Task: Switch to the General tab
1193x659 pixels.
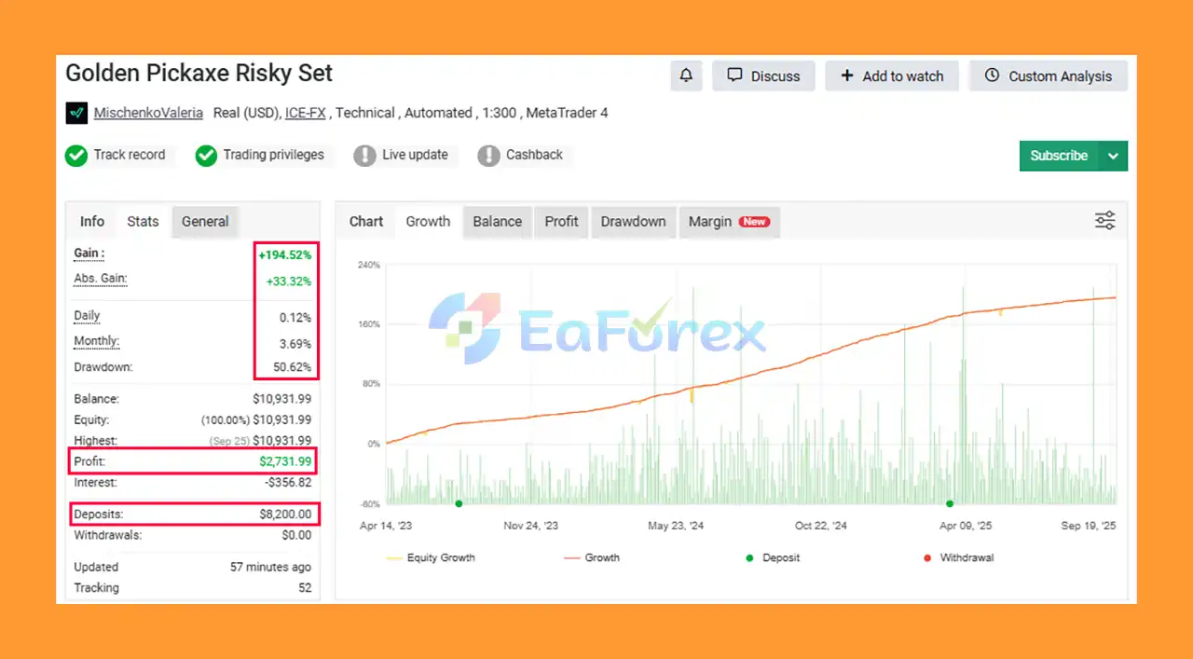Action: (x=205, y=222)
